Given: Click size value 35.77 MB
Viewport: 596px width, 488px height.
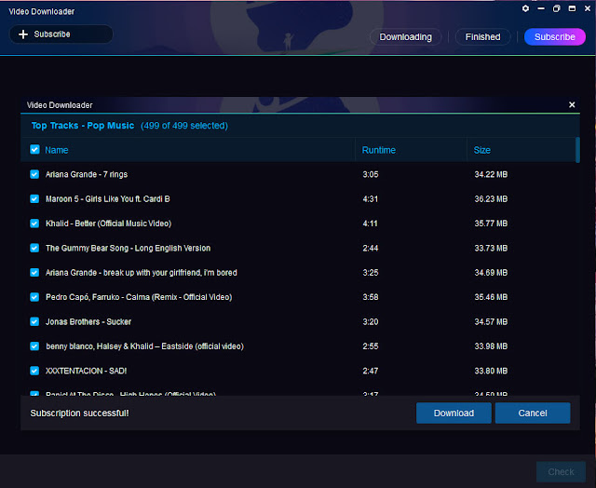Looking at the screenshot, I should pos(491,224).
